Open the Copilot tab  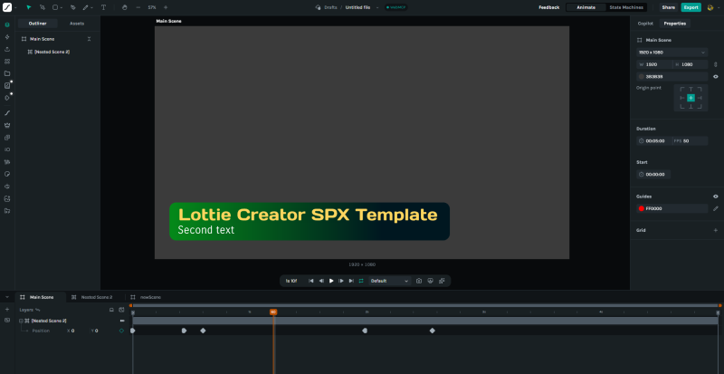(645, 24)
